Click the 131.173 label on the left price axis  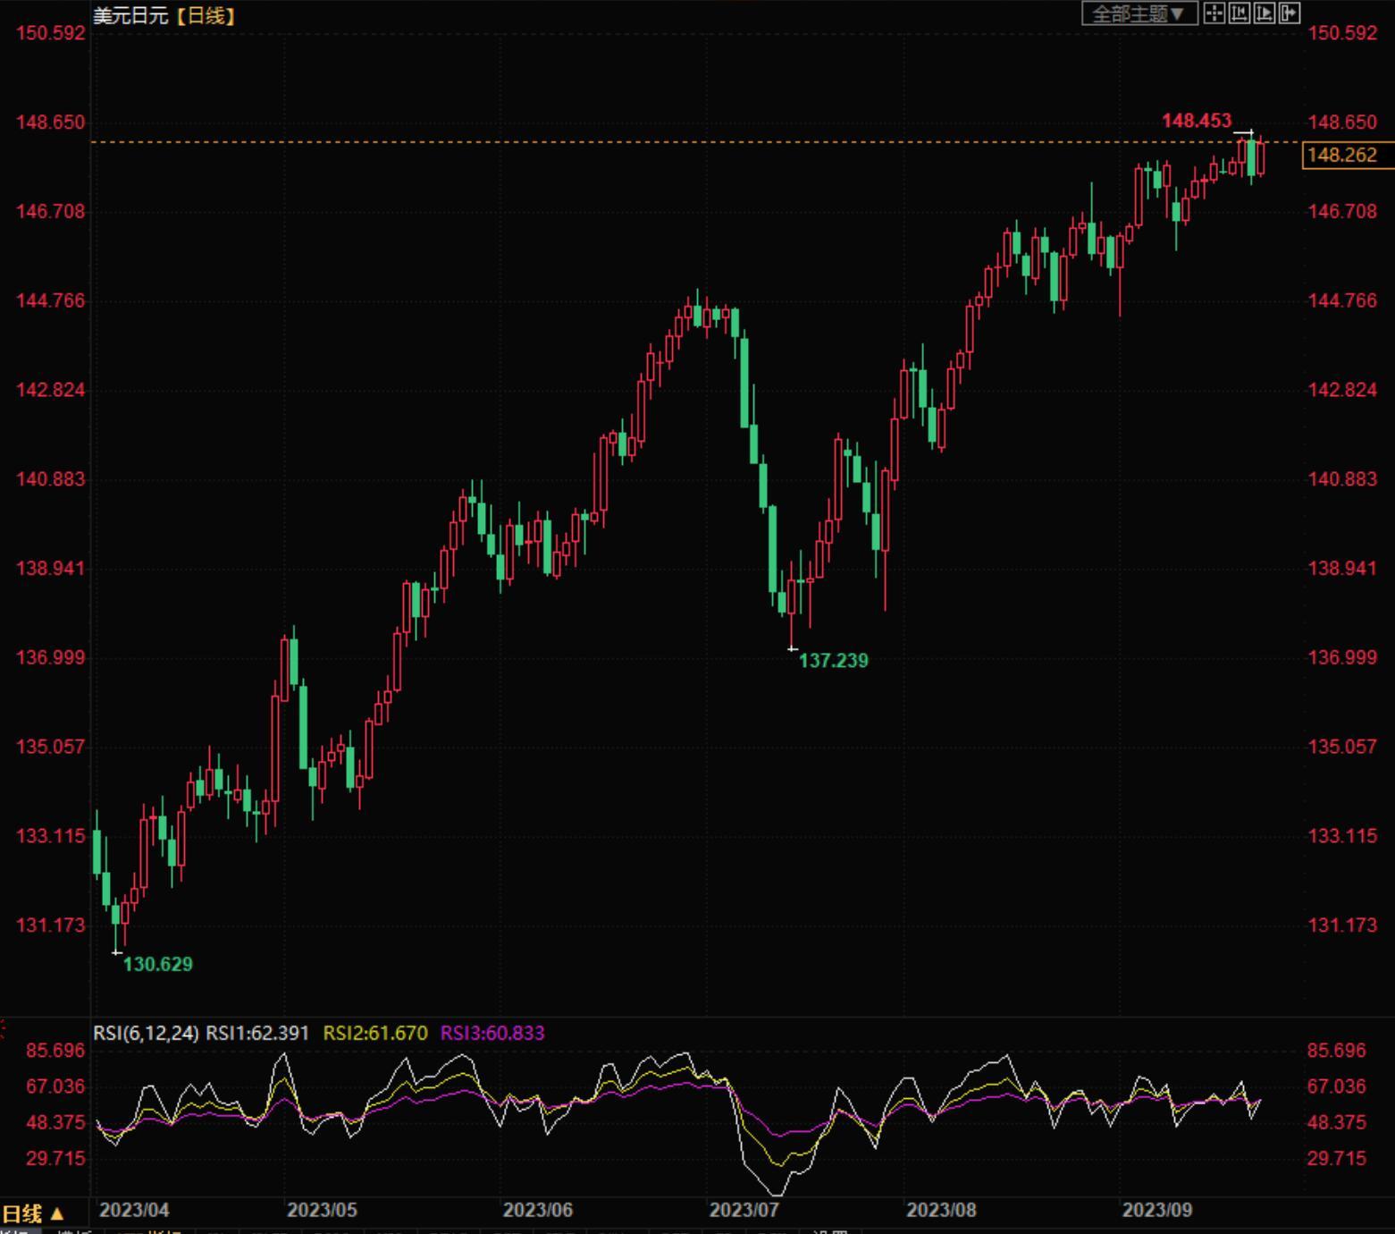tap(51, 925)
